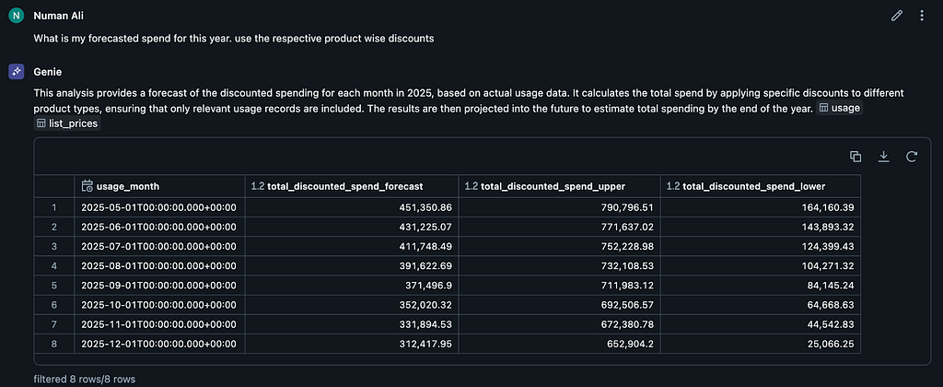Open the list_prices table reference
Screen dimensions: 943x387
pyautogui.click(x=66, y=123)
